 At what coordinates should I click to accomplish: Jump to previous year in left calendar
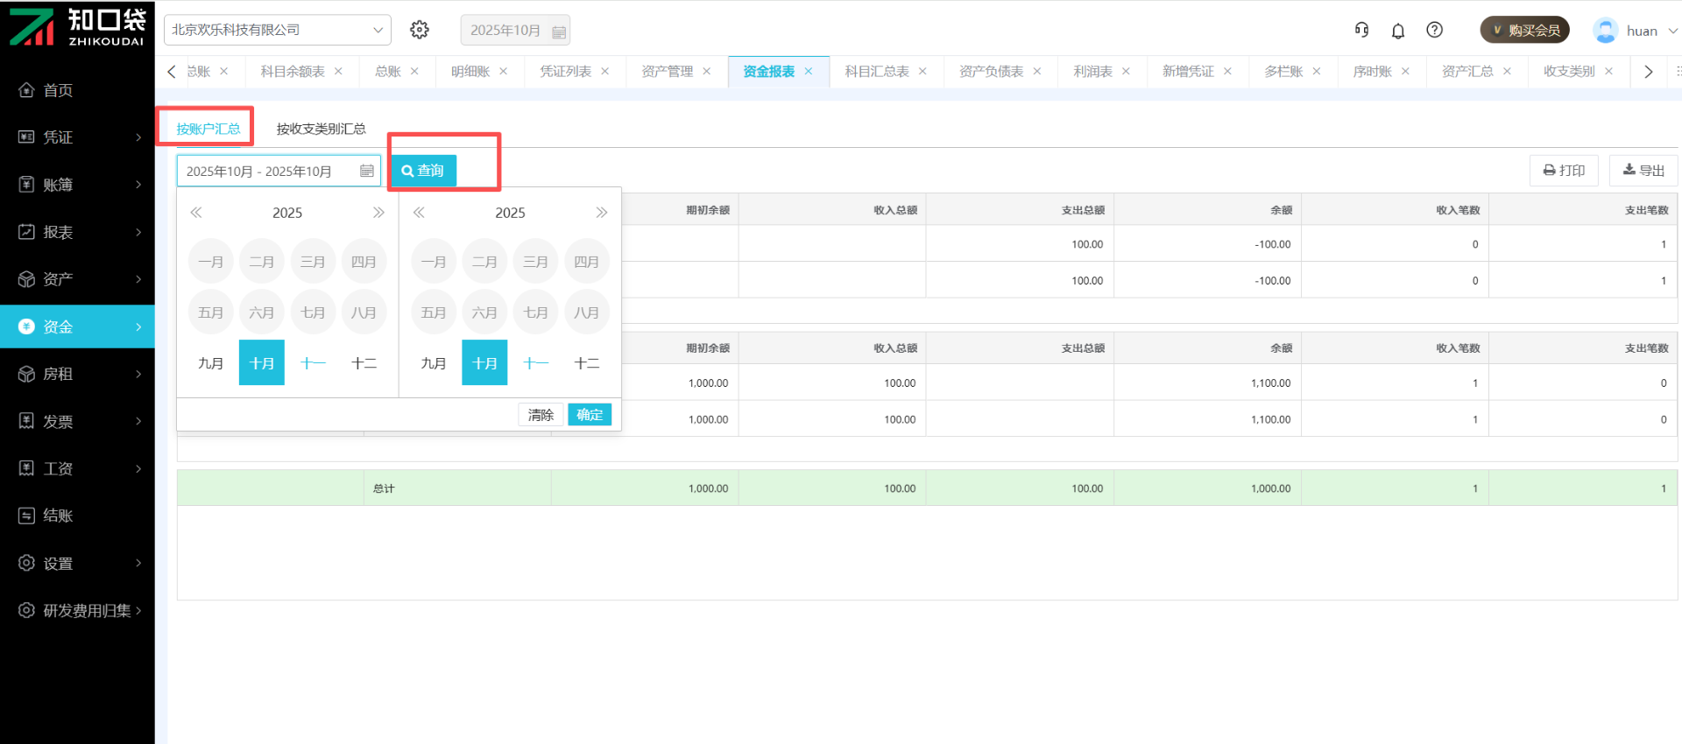pos(196,213)
